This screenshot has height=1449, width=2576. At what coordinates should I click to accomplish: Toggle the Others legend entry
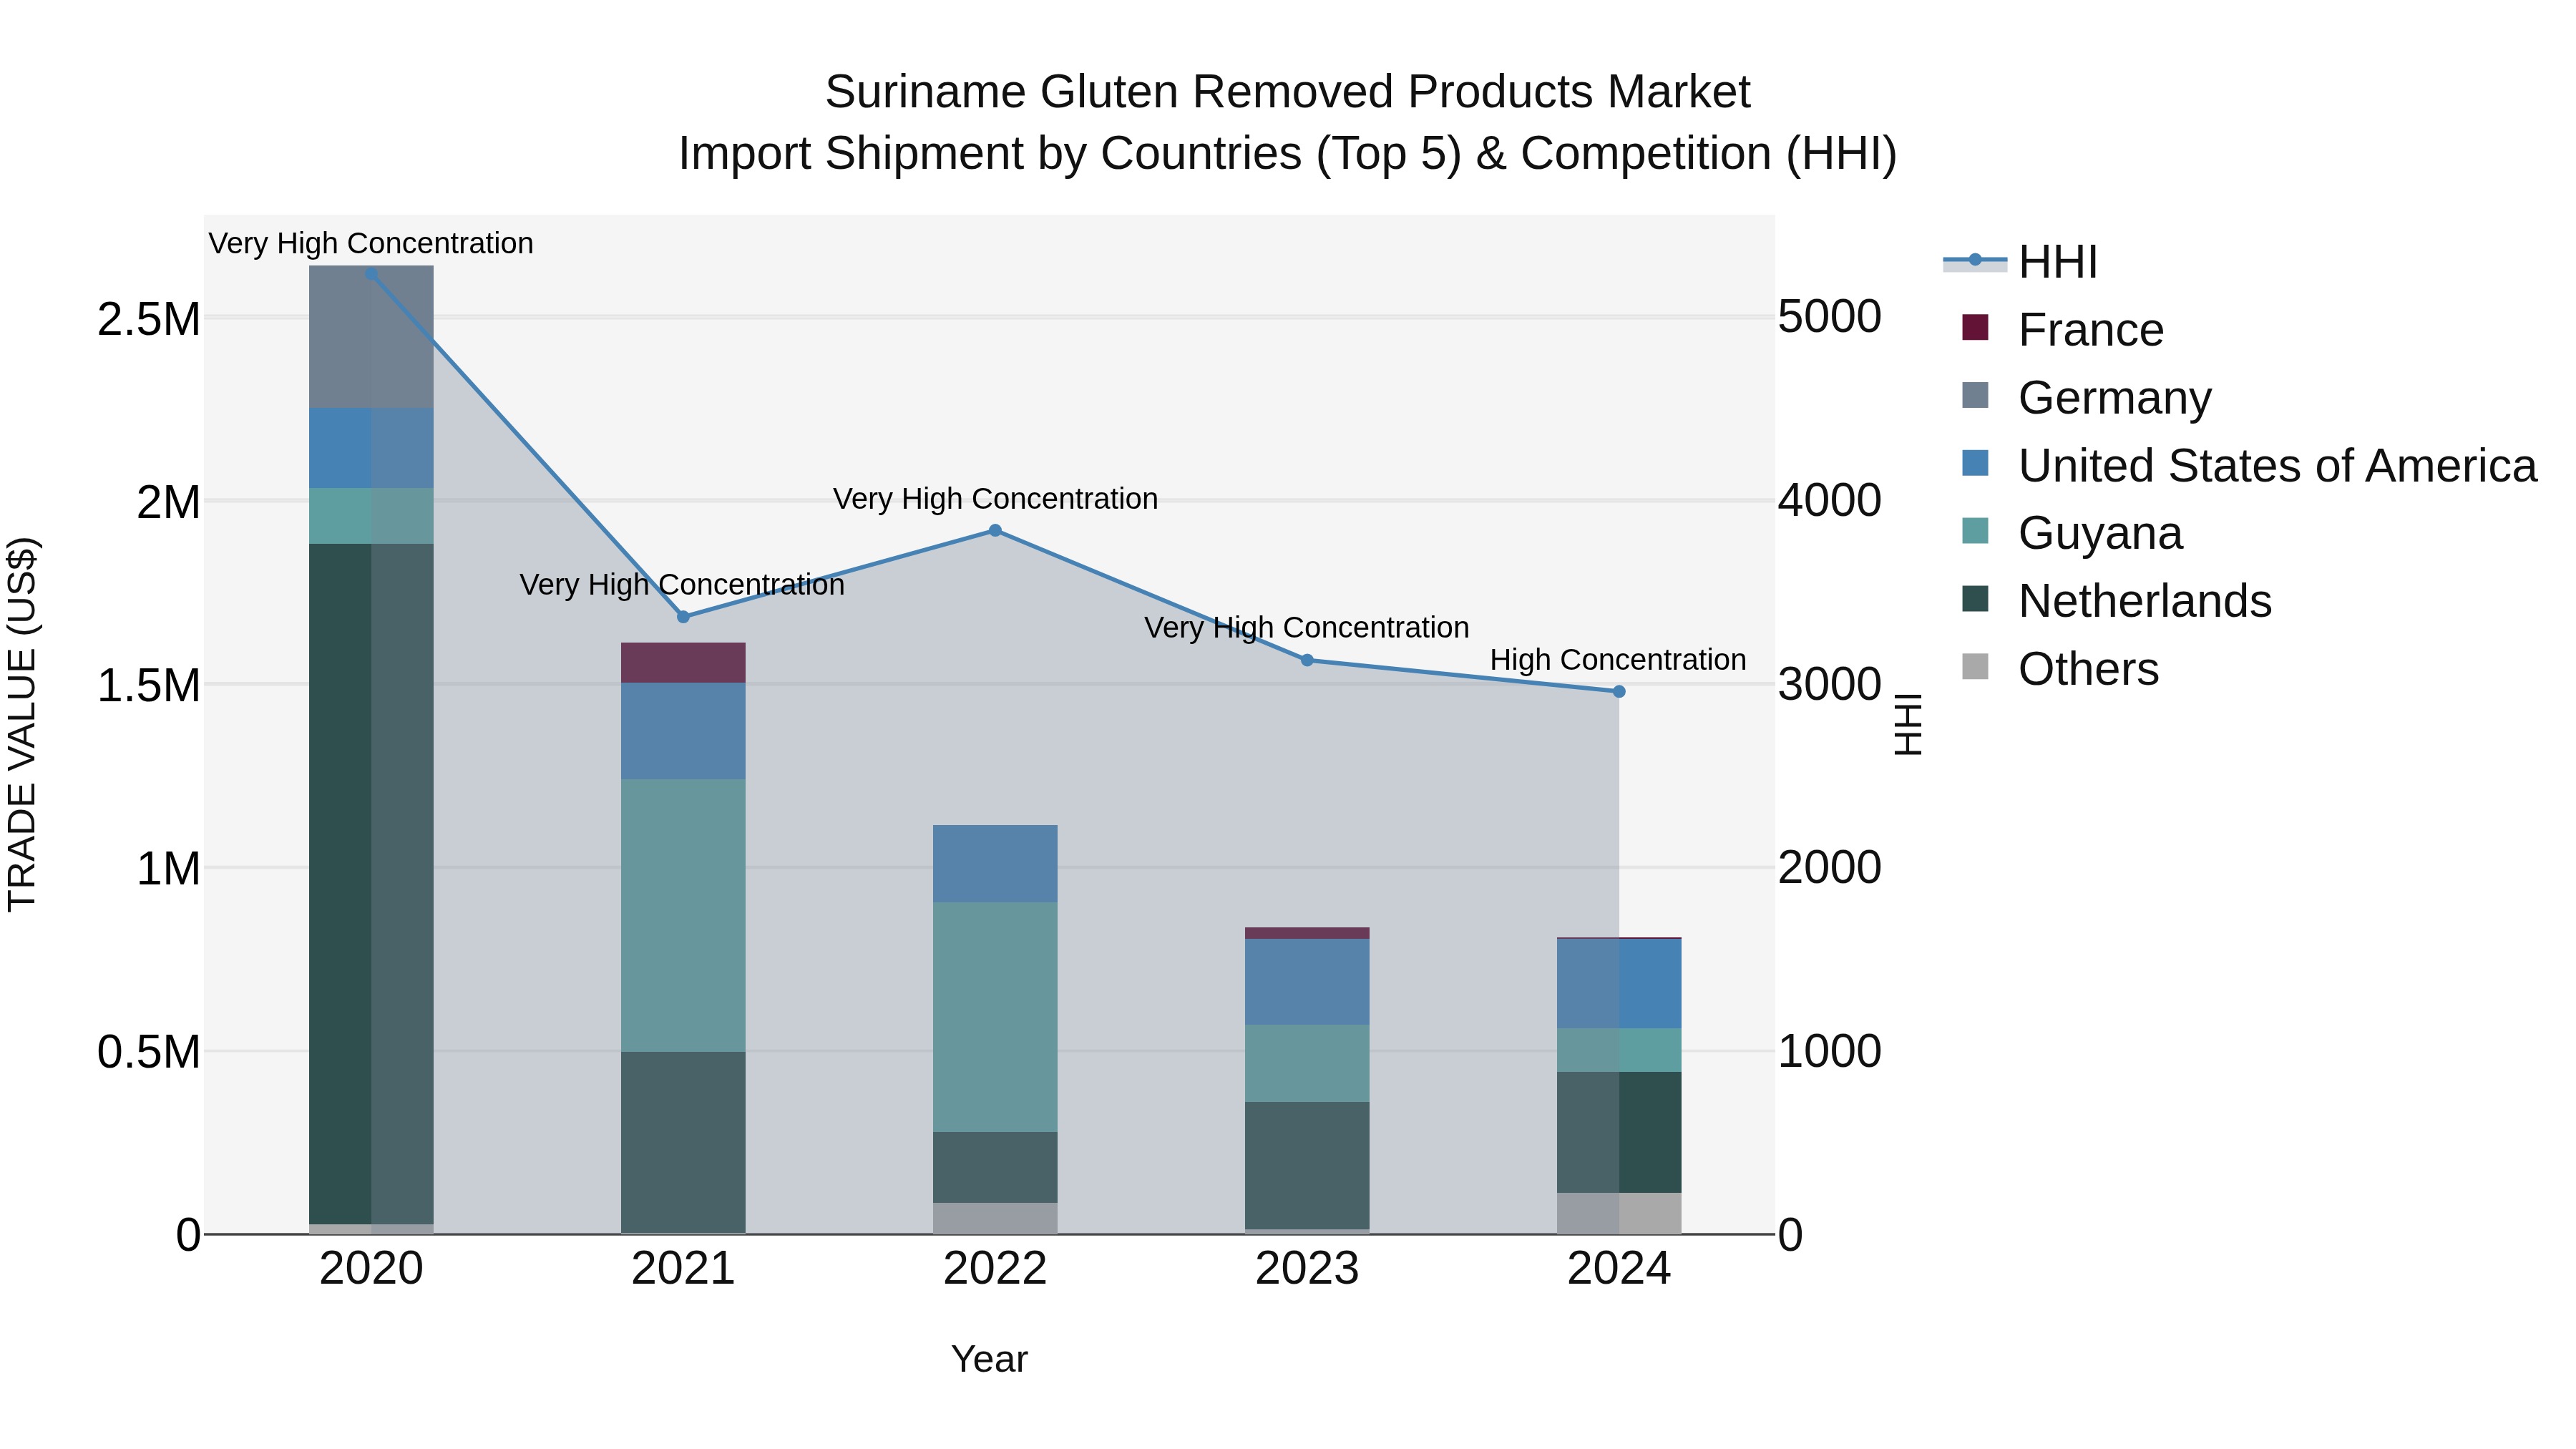click(2060, 668)
